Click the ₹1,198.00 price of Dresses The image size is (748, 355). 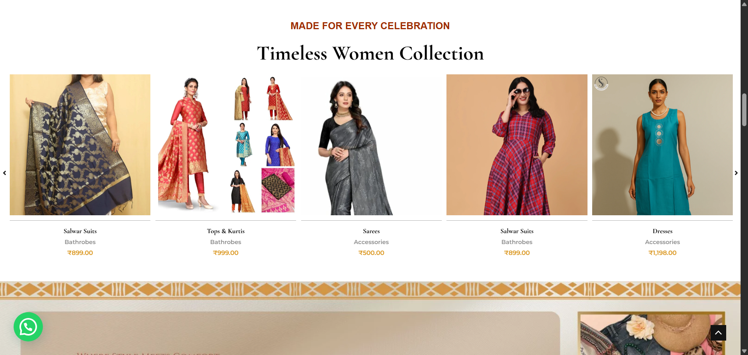[662, 253]
